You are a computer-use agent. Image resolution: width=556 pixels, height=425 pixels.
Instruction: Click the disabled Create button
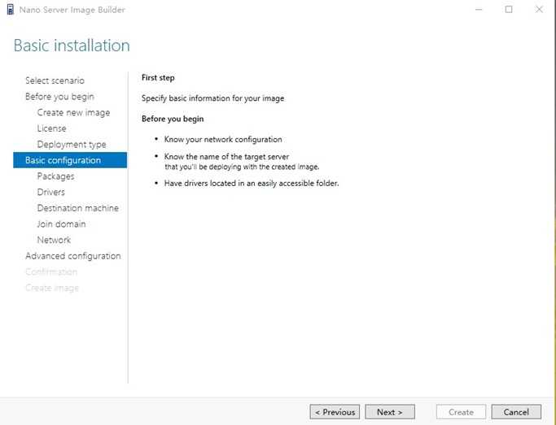(461, 412)
